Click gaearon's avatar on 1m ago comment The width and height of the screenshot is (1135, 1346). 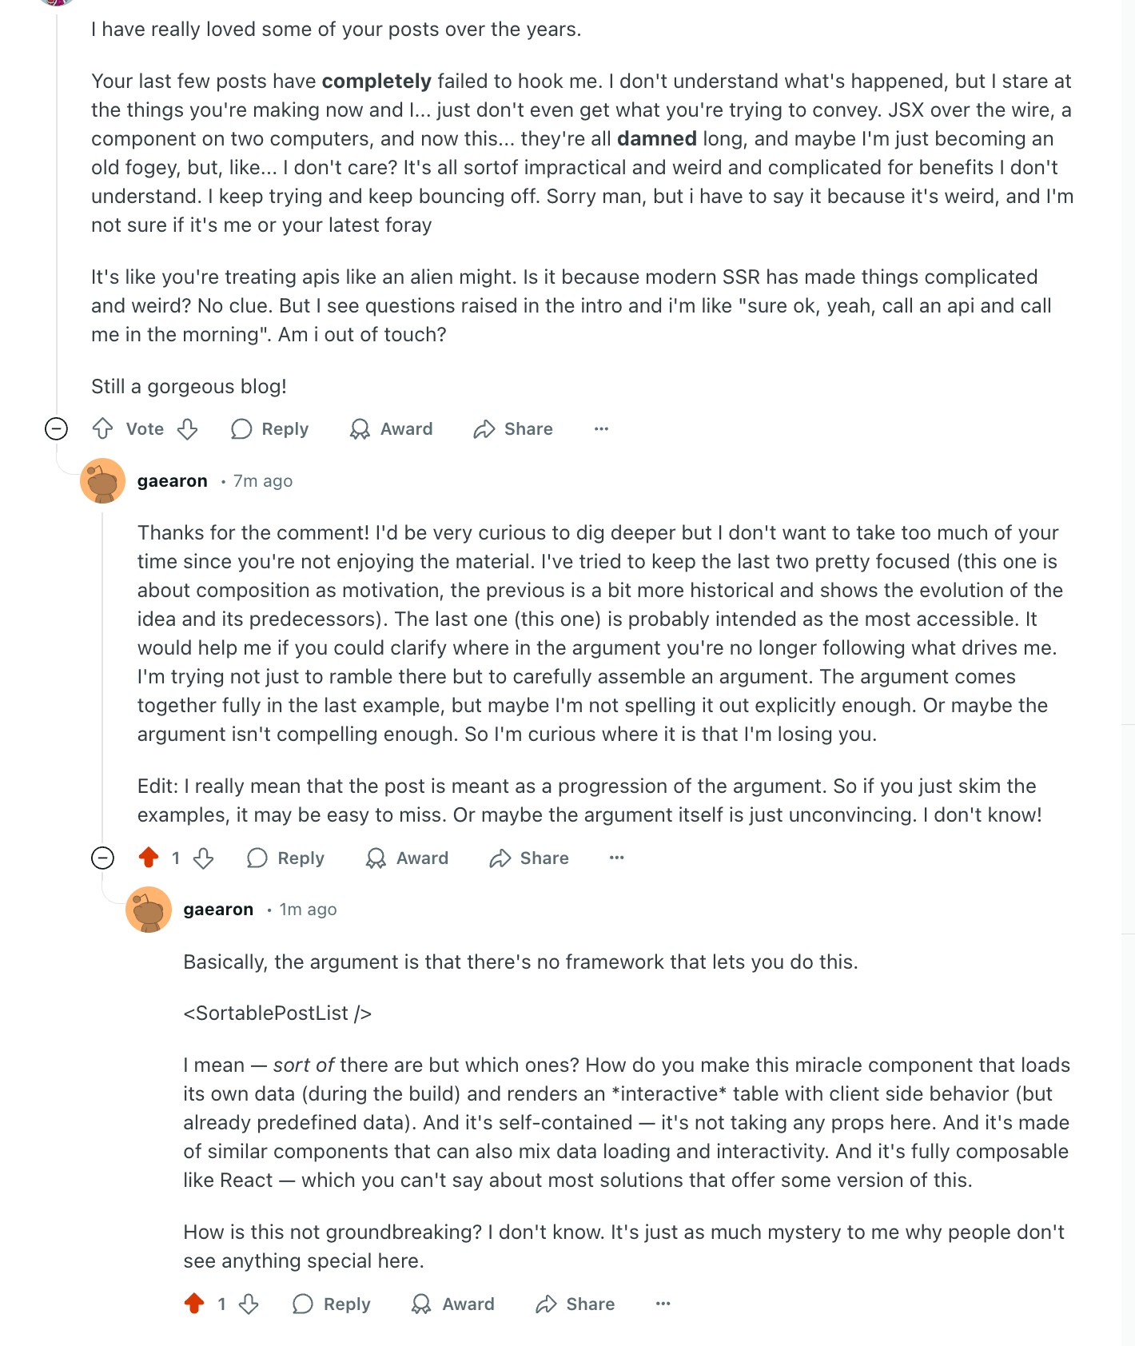click(149, 910)
